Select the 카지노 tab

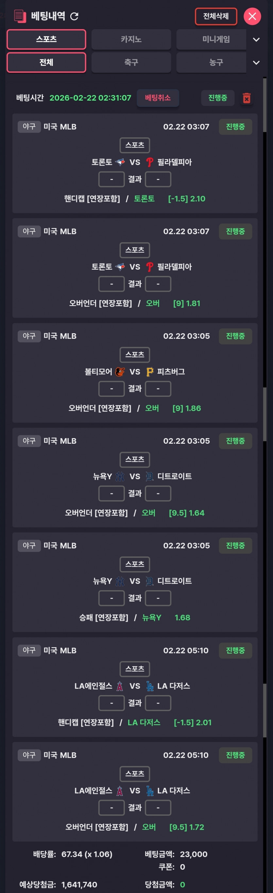pos(131,40)
